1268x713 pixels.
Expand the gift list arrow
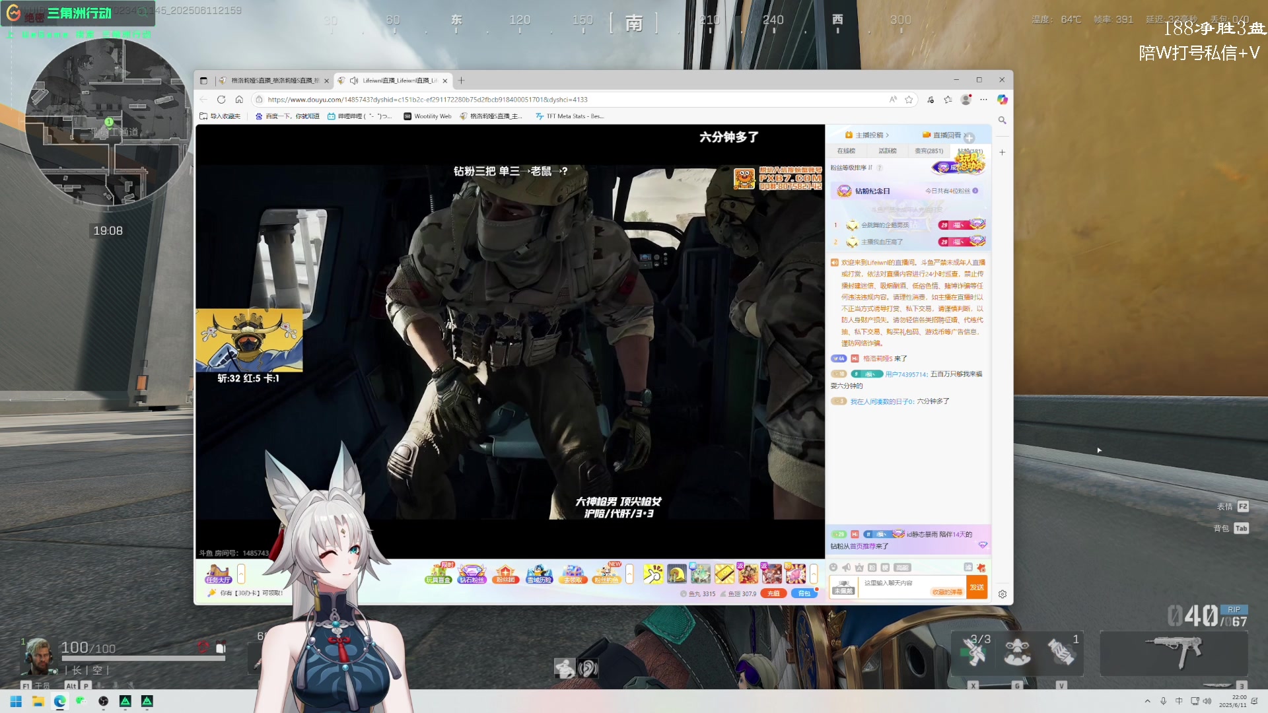pos(814,574)
